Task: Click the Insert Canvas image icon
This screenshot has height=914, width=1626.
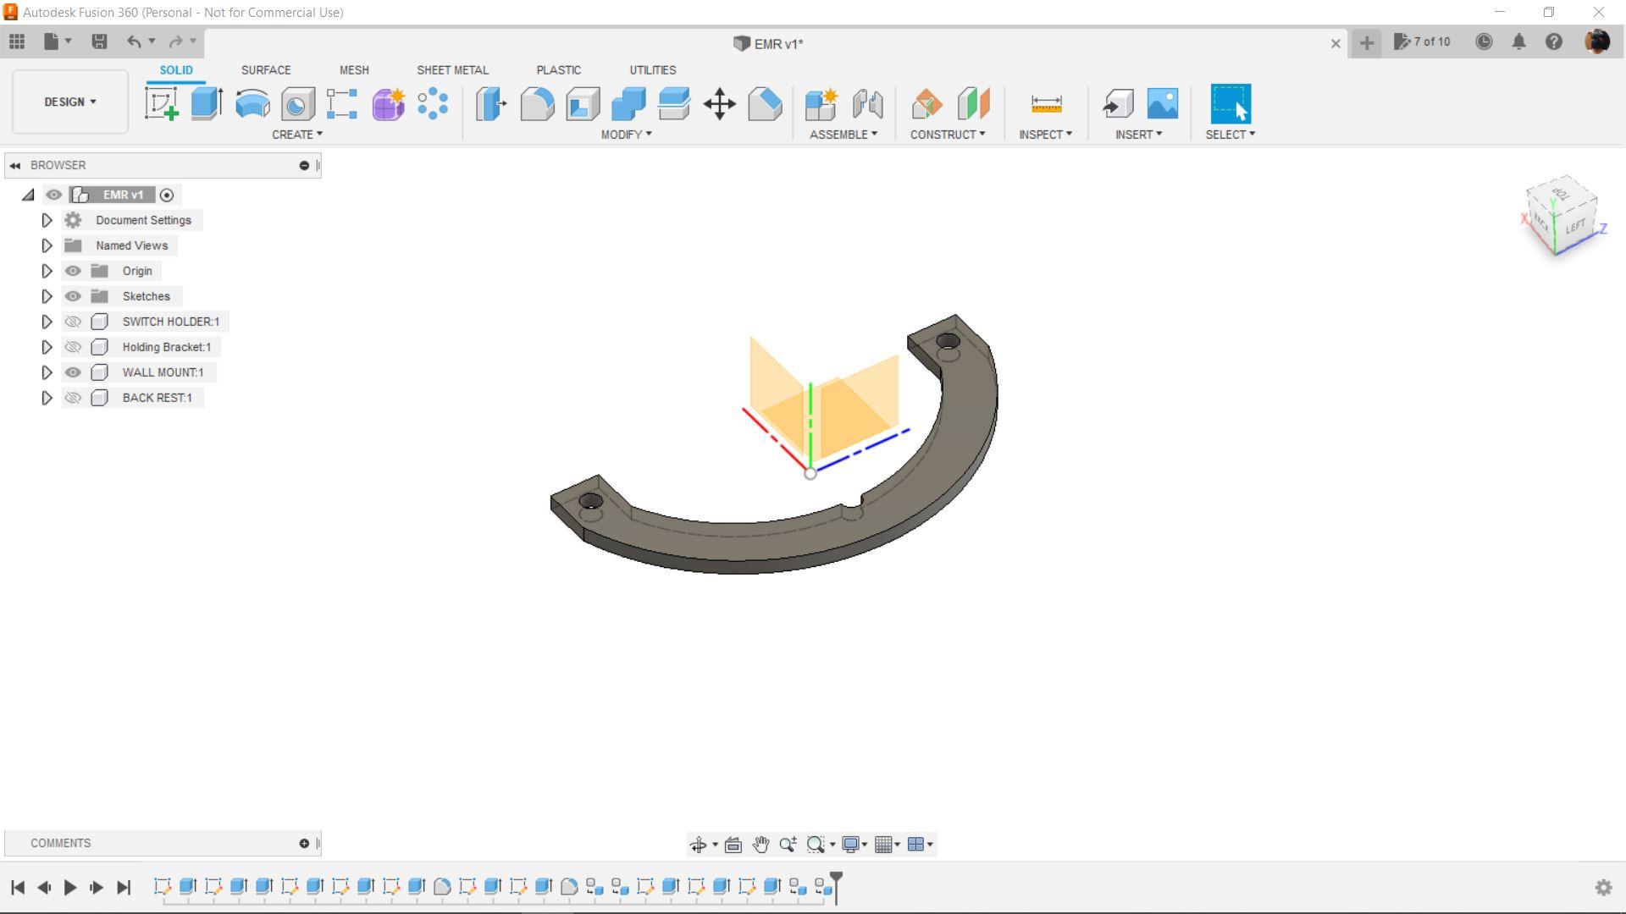Action: [1162, 104]
